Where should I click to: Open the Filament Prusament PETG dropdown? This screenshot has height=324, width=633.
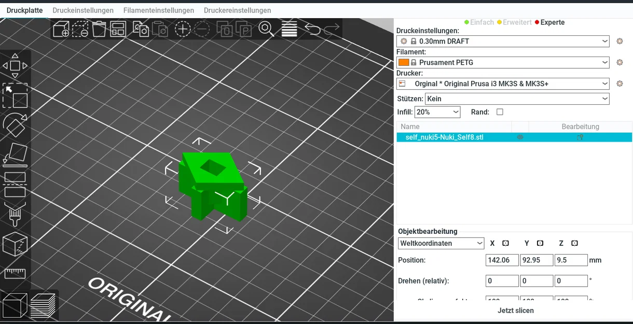(503, 62)
